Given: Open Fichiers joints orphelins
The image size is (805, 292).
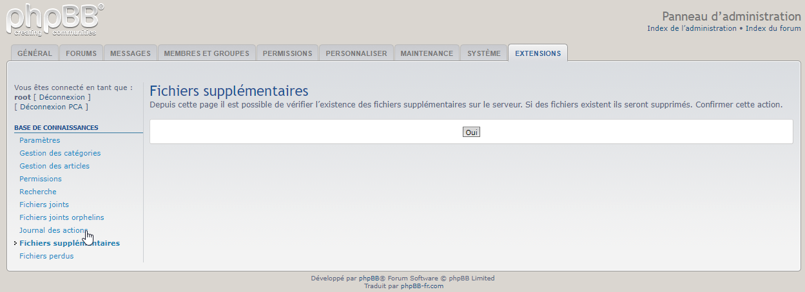Looking at the screenshot, I should tap(62, 217).
